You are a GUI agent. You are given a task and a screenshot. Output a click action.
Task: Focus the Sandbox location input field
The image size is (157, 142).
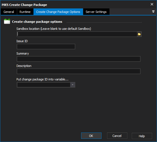pyautogui.click(x=77, y=34)
